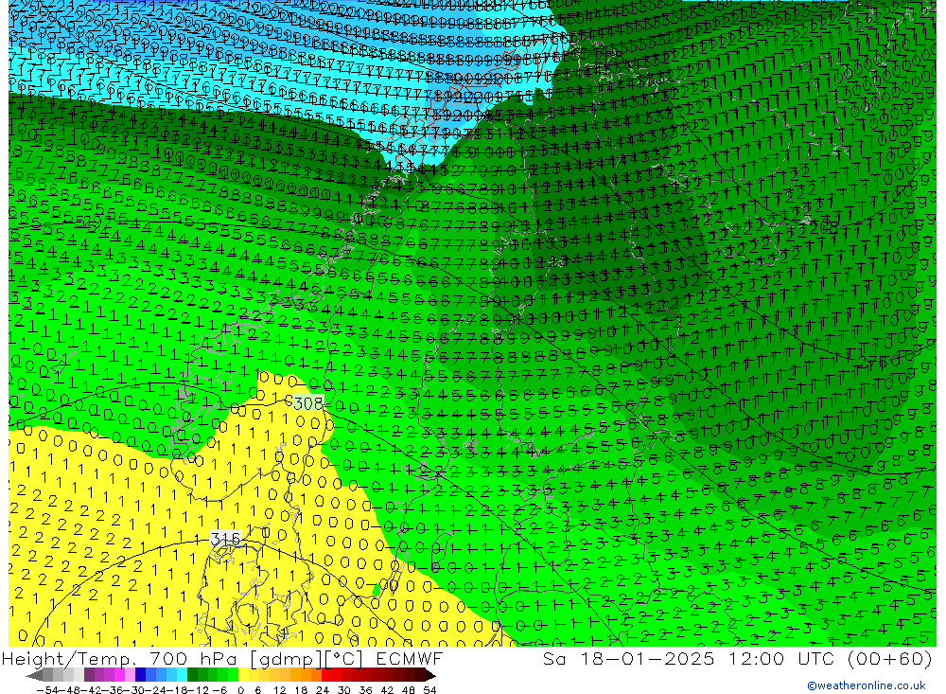
Task: Click the gray left arrow of color scale
Action: pos(34,676)
